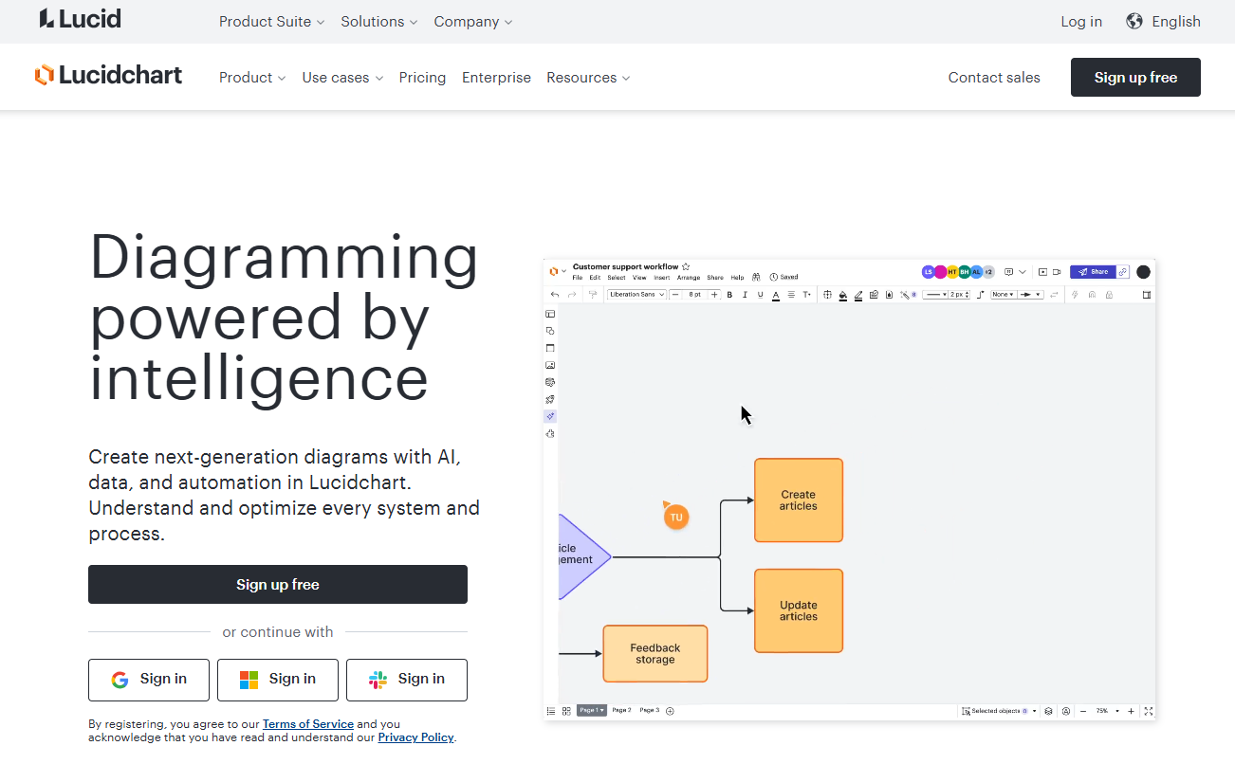Viewport: 1235px width, 764px height.
Task: Click the redo arrow in the editor toolbar
Action: point(572,295)
